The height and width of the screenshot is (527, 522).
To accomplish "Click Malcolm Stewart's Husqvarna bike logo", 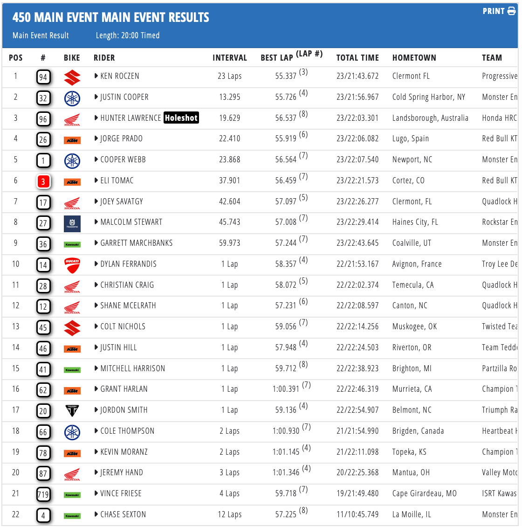I will [72, 223].
